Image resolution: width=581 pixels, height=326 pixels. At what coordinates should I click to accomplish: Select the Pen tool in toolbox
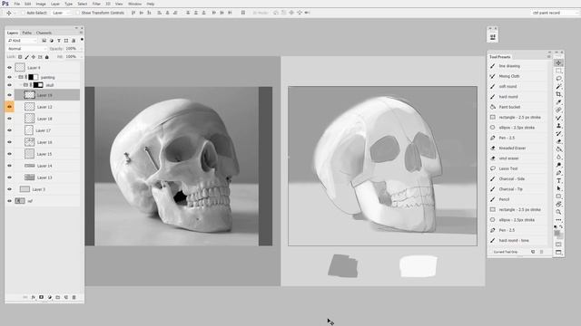(x=558, y=173)
